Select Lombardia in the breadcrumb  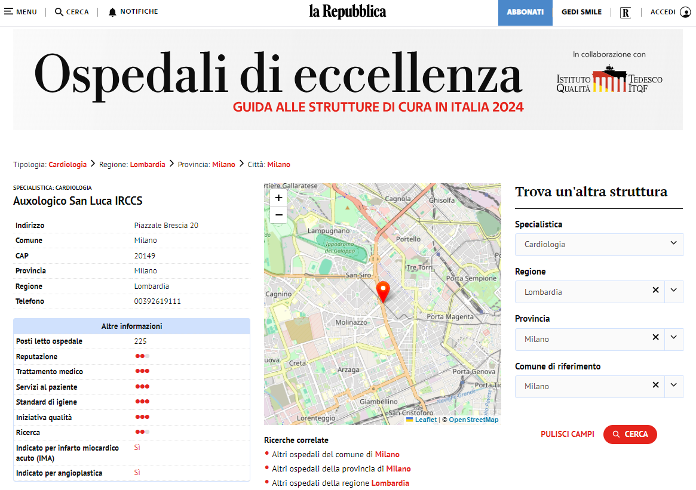[x=148, y=164]
